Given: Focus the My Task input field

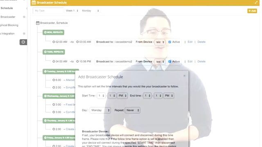Looking at the screenshot, I should [x=48, y=11].
